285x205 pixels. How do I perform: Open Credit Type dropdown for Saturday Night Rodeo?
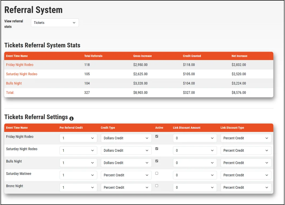pos(126,151)
